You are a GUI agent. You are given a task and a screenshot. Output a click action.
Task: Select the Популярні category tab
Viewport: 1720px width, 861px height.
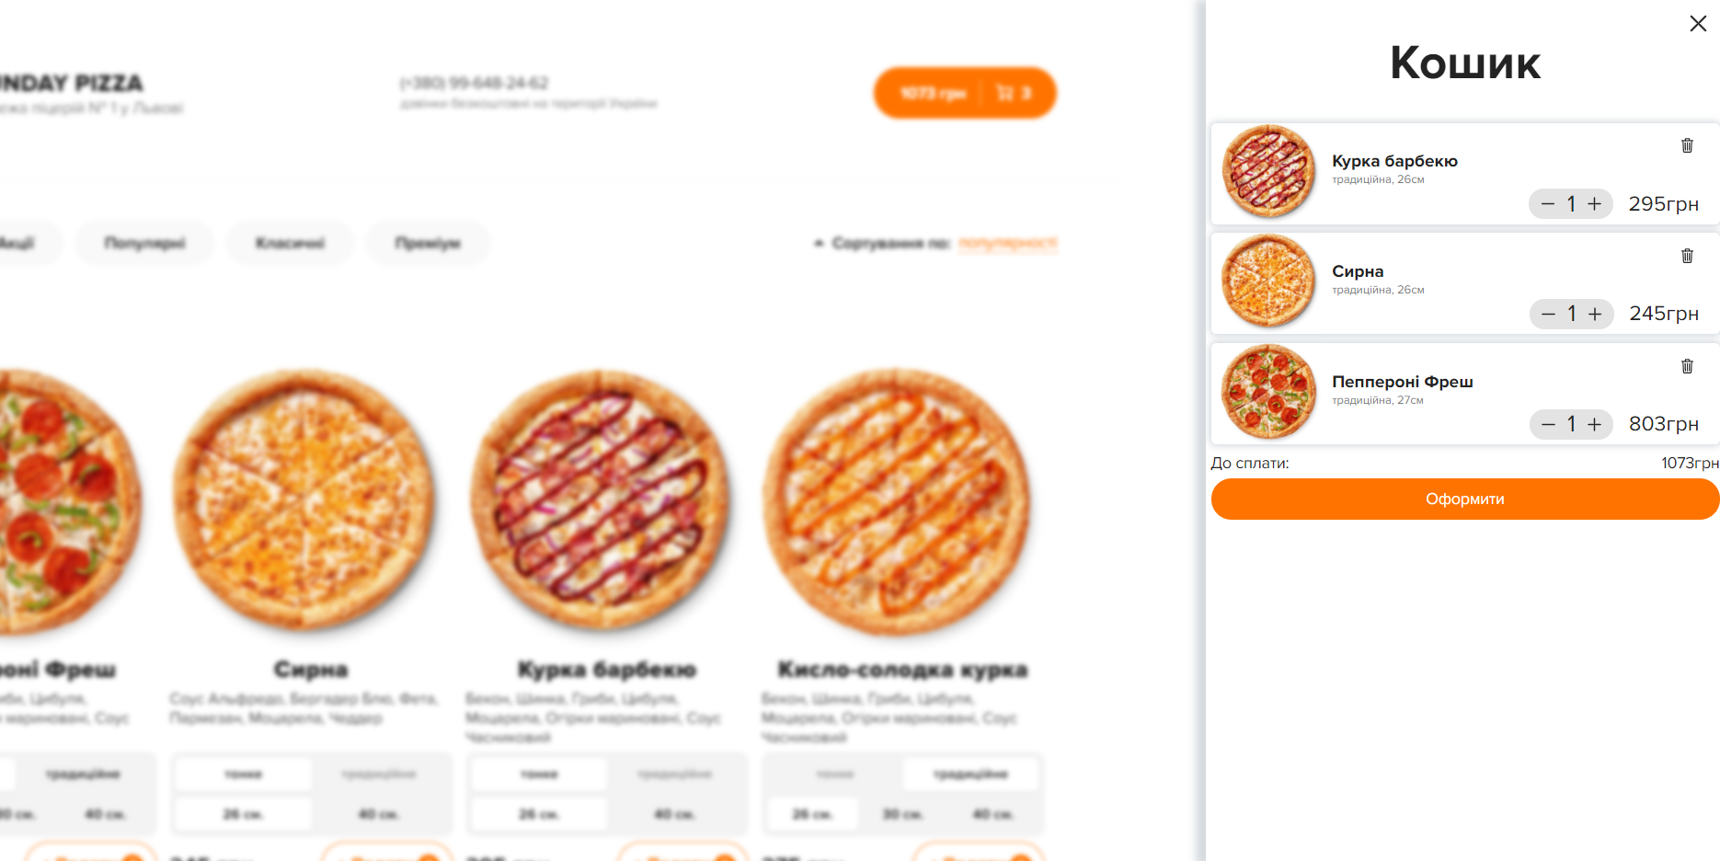(x=145, y=243)
